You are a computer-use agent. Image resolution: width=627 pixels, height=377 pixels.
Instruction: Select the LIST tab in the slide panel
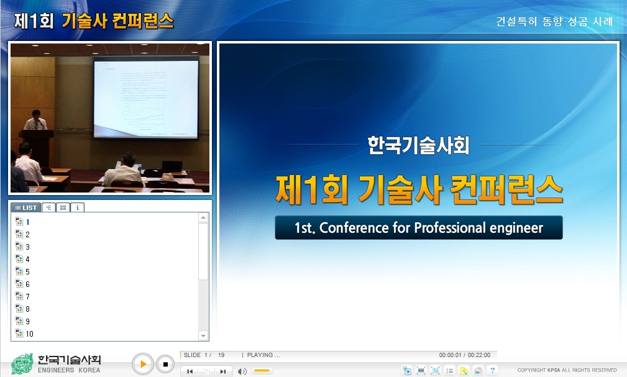[25, 207]
